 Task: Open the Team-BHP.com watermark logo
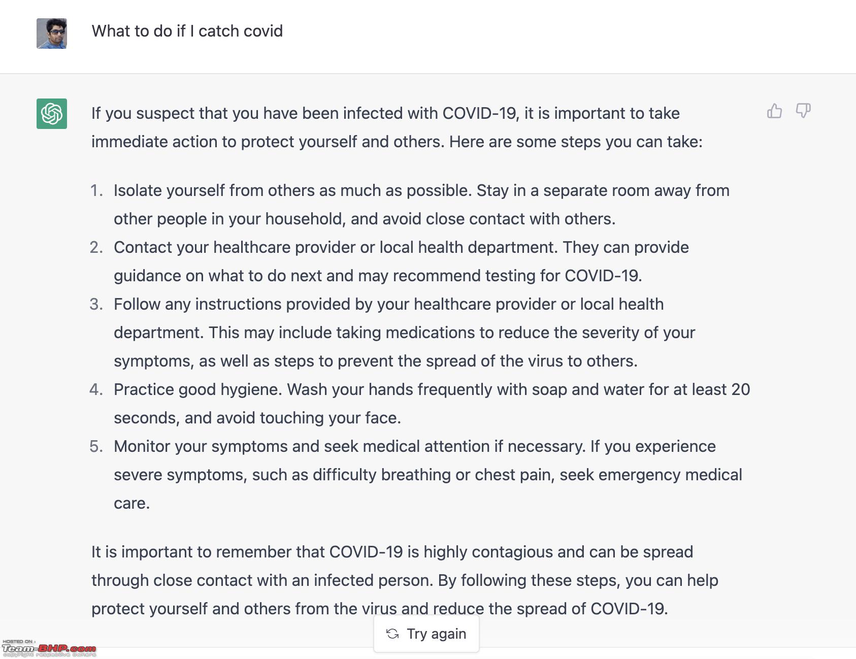(x=49, y=648)
